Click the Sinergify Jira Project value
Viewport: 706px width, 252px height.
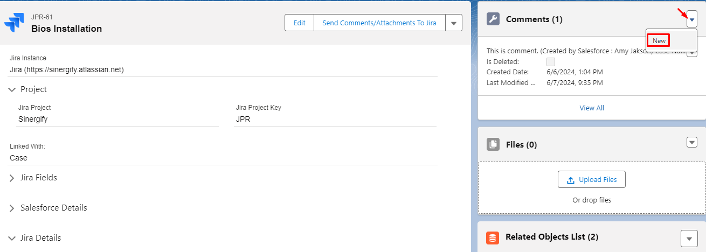point(33,119)
